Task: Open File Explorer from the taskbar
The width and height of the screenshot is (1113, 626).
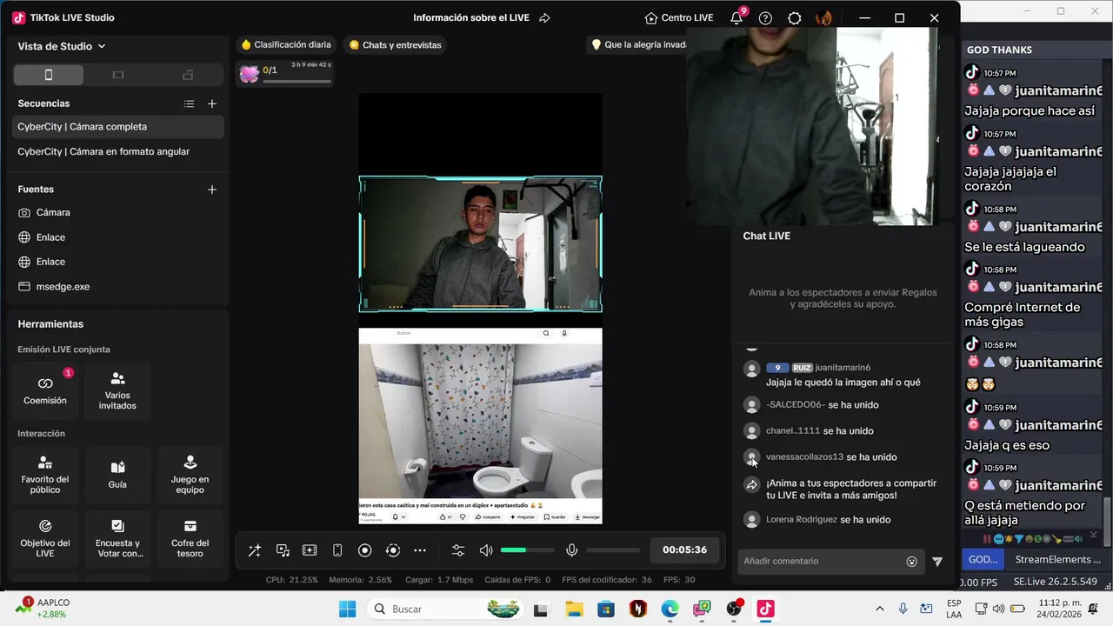Action: click(x=574, y=609)
